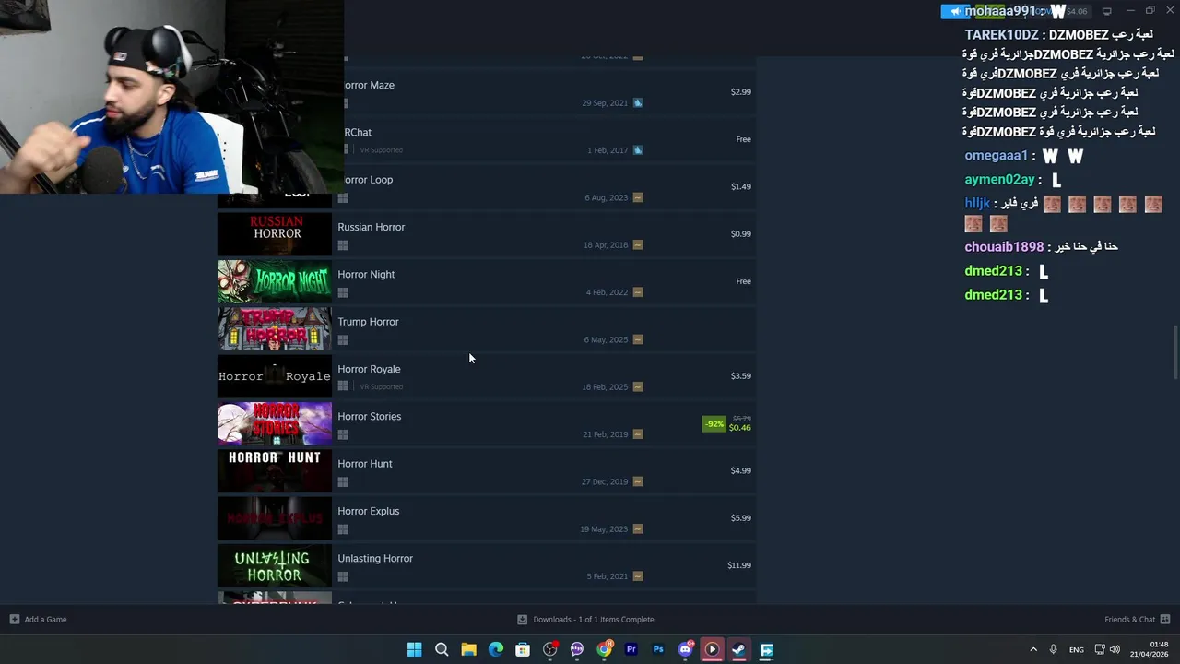The image size is (1180, 664).
Task: Click the 'Trump Horror' title text
Action: (x=368, y=322)
